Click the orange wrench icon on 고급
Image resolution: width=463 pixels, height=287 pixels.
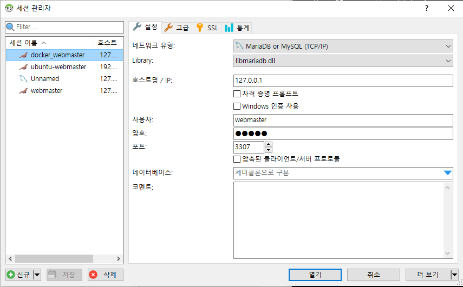(x=168, y=28)
